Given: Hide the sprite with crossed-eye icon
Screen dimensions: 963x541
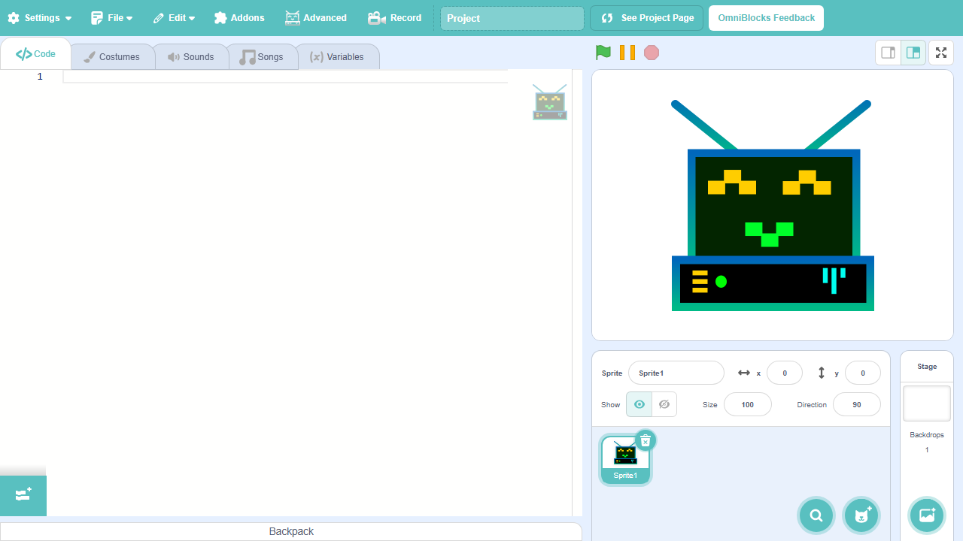Looking at the screenshot, I should 664,404.
